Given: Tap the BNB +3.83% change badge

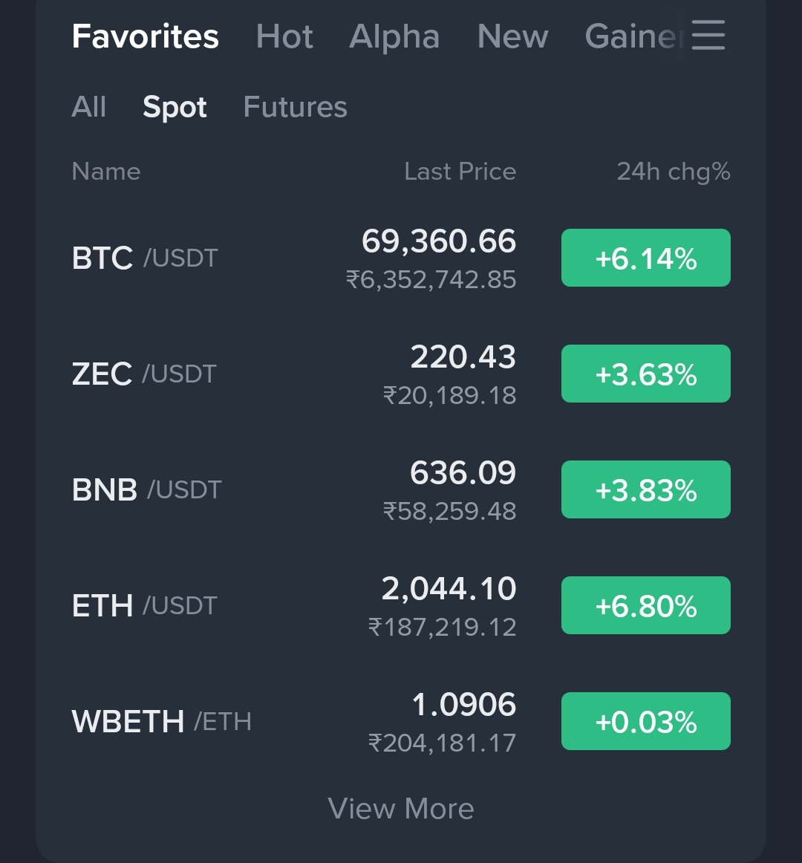Looking at the screenshot, I should tap(645, 490).
